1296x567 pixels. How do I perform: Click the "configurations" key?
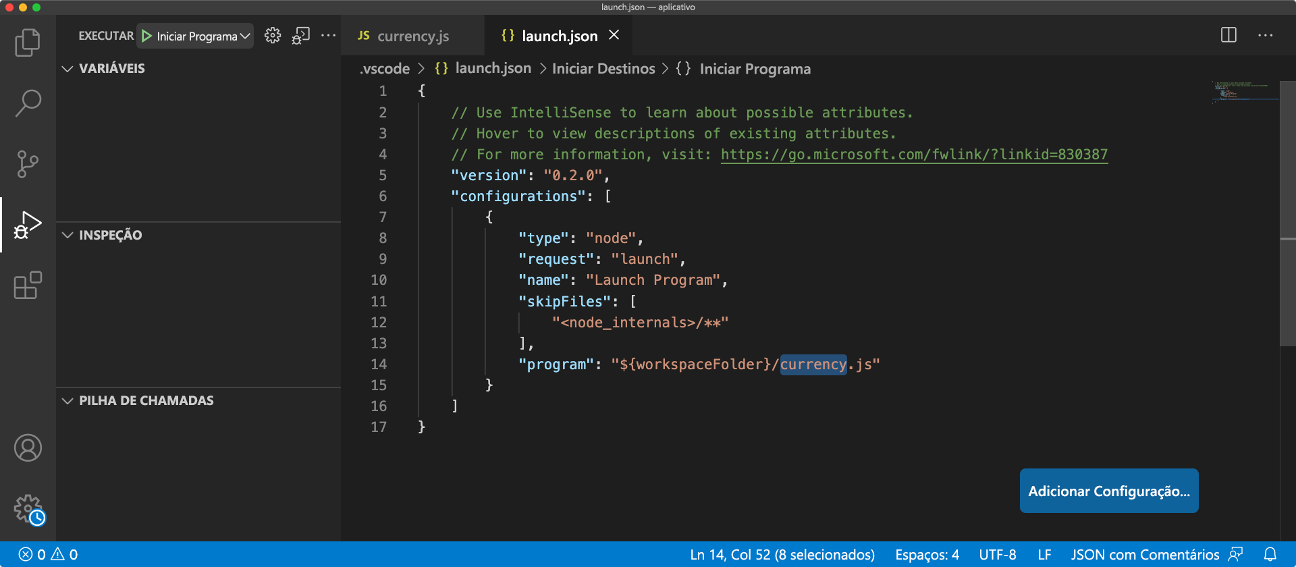pos(518,196)
